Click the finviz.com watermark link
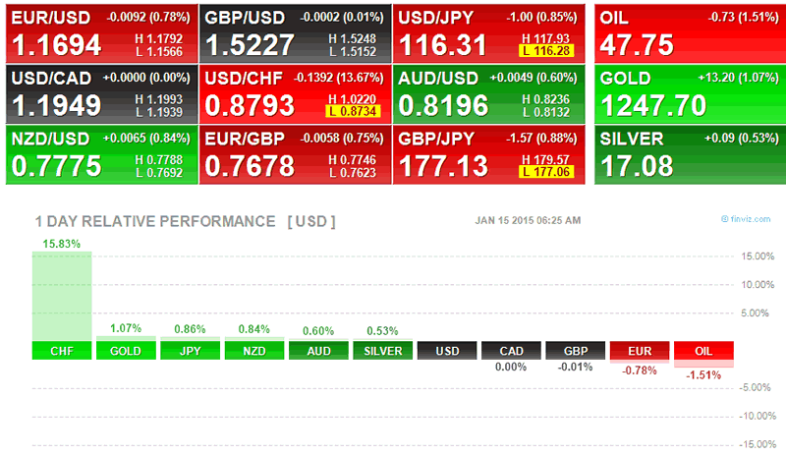 [x=752, y=221]
